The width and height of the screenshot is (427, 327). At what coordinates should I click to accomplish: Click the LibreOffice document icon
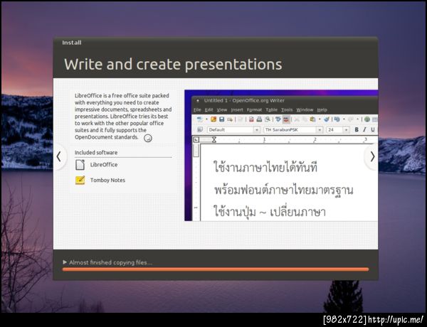(80, 165)
